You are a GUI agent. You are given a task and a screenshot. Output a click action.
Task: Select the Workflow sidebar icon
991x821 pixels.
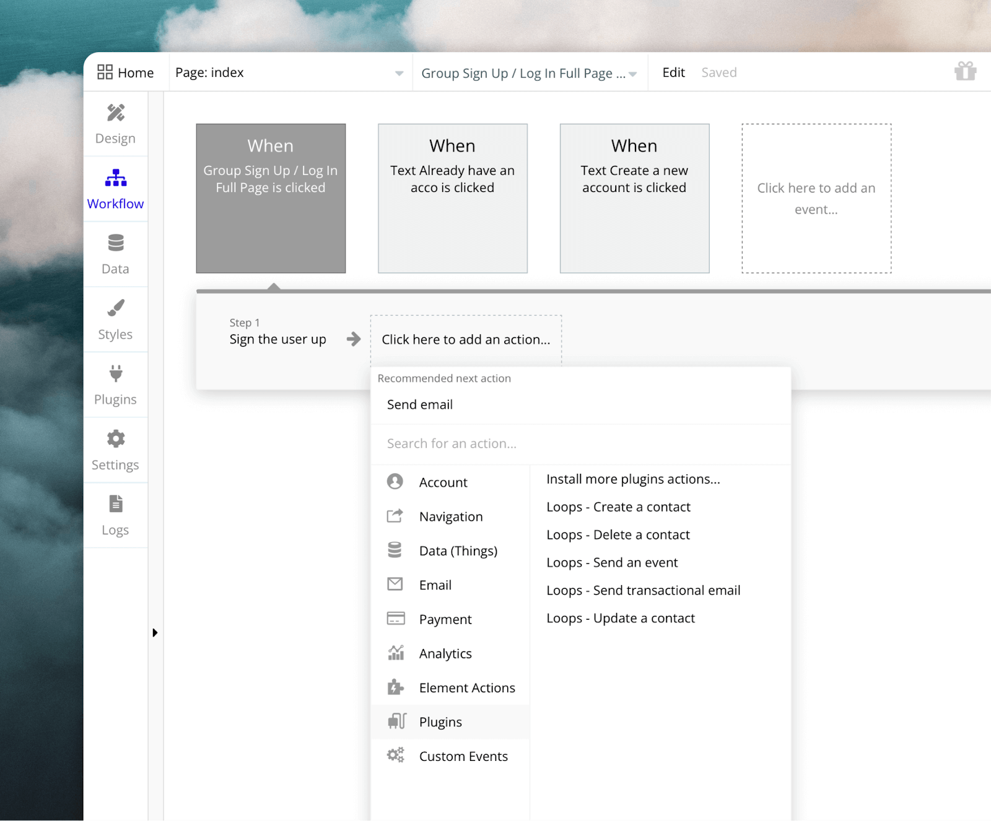point(115,189)
